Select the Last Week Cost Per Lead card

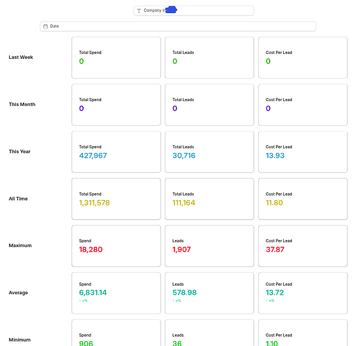coord(302,57)
